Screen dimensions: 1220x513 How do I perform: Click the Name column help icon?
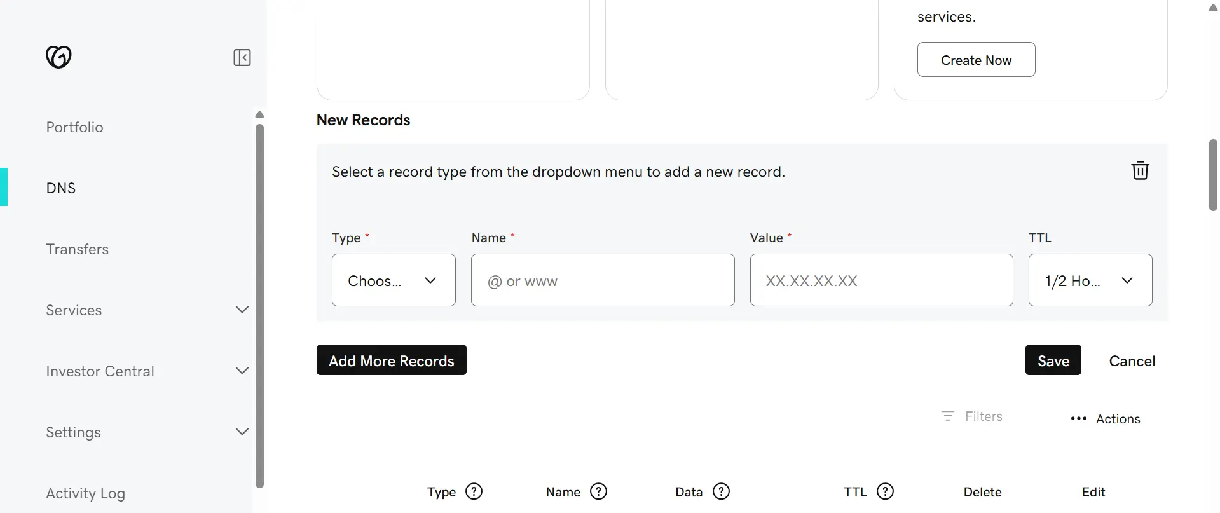tap(598, 491)
